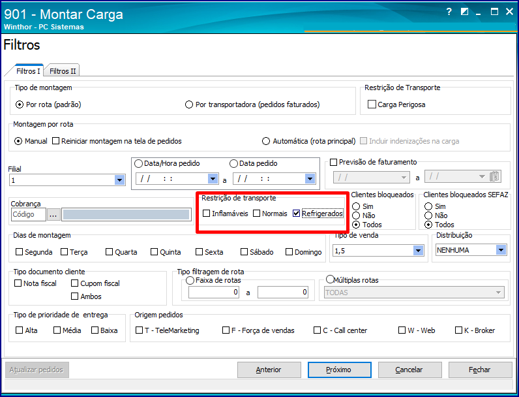Click the Cobrança Código input field

(28, 214)
